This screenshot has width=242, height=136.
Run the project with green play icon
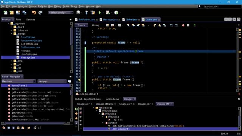[99, 12]
